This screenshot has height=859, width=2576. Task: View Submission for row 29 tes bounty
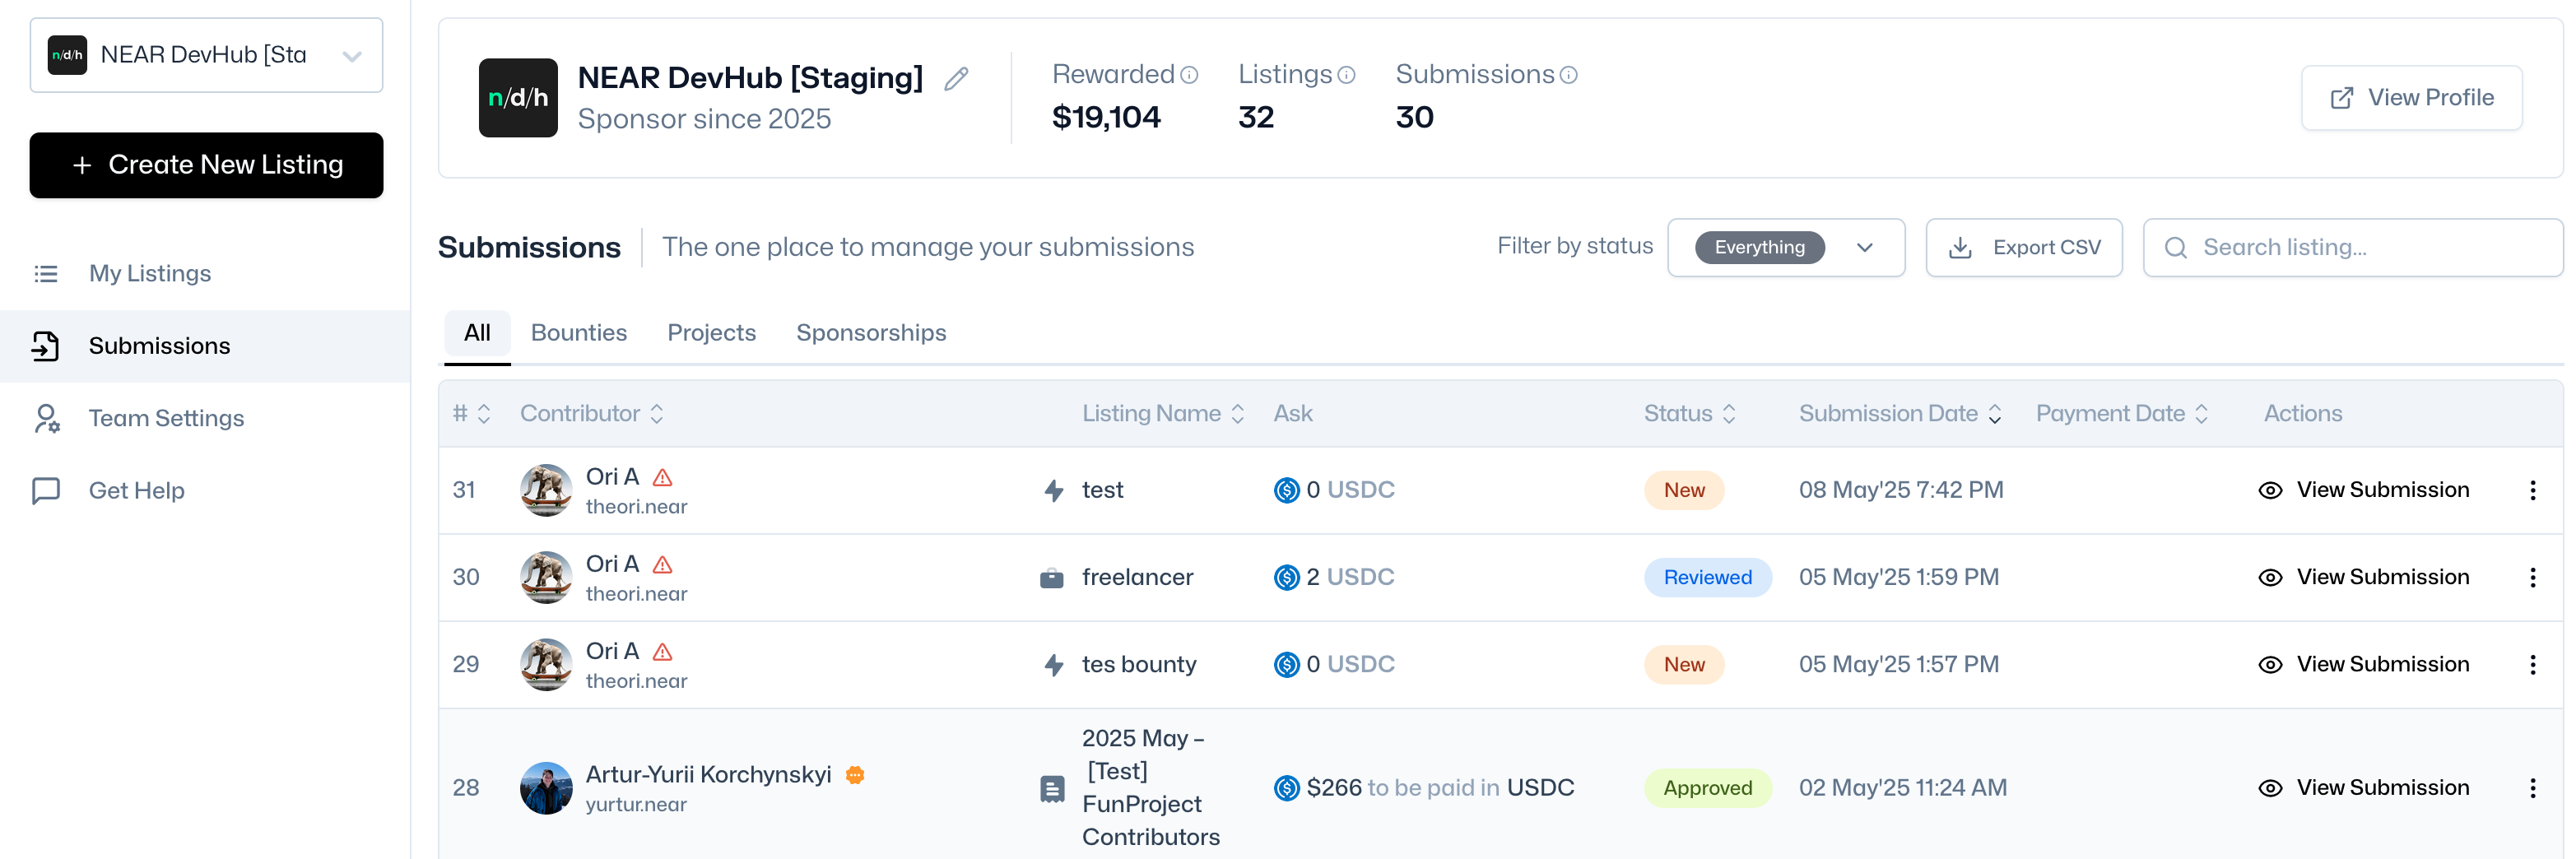[2363, 664]
